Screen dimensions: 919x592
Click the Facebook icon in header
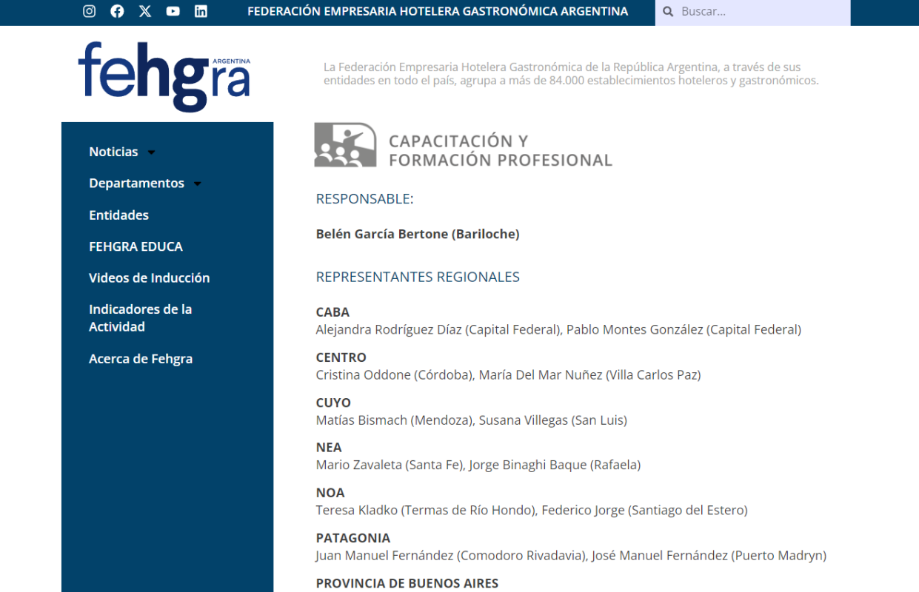click(117, 11)
